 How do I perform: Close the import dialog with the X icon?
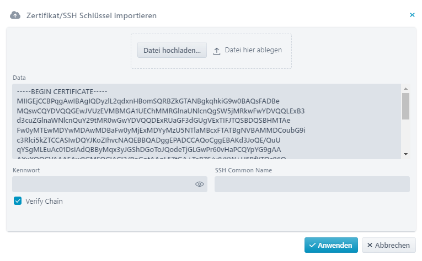(x=412, y=15)
